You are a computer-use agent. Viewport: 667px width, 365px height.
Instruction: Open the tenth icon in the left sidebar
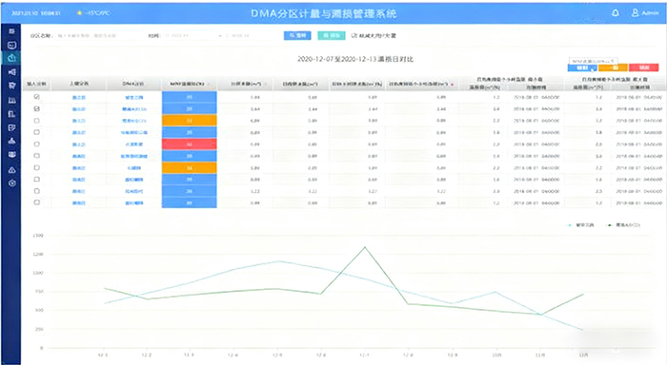coord(11,155)
